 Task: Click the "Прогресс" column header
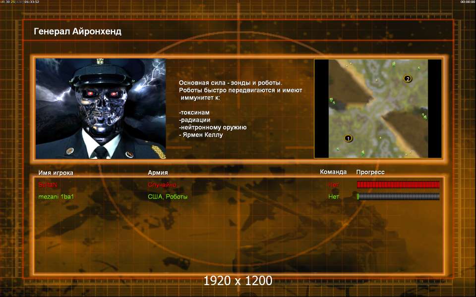click(370, 172)
